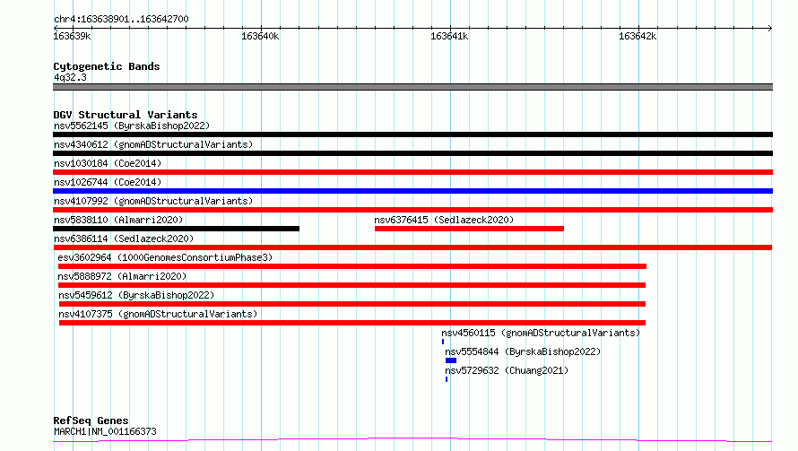The width and height of the screenshot is (798, 451).
Task: Click the black nsv4340612 variant bar
Action: [x=412, y=153]
